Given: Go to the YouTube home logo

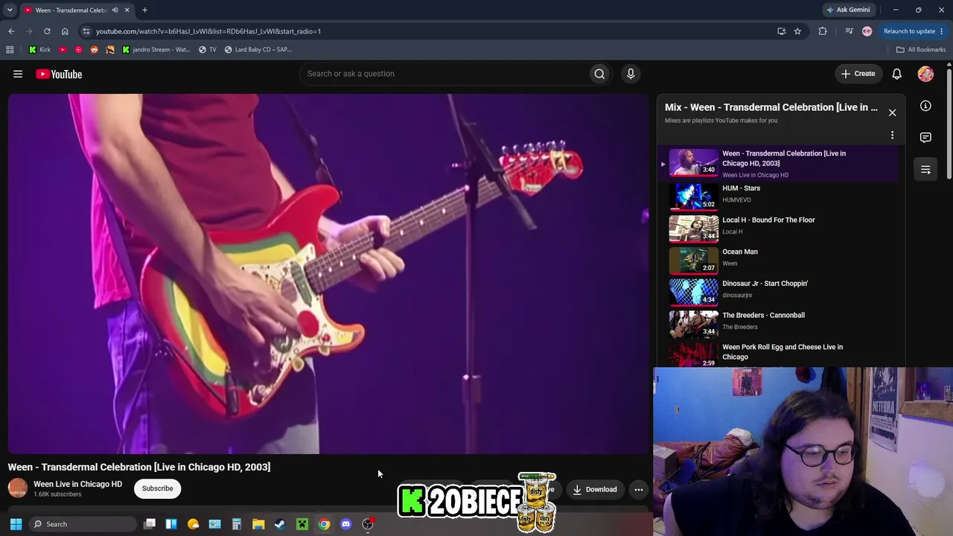Looking at the screenshot, I should (x=59, y=74).
